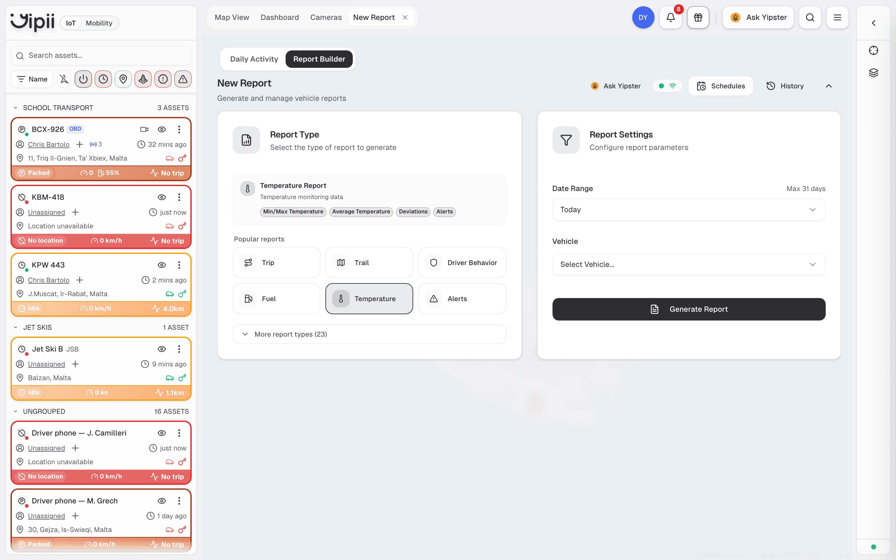
Task: Open three-dot menu for Driver phone J. Camilleri
Action: [179, 433]
